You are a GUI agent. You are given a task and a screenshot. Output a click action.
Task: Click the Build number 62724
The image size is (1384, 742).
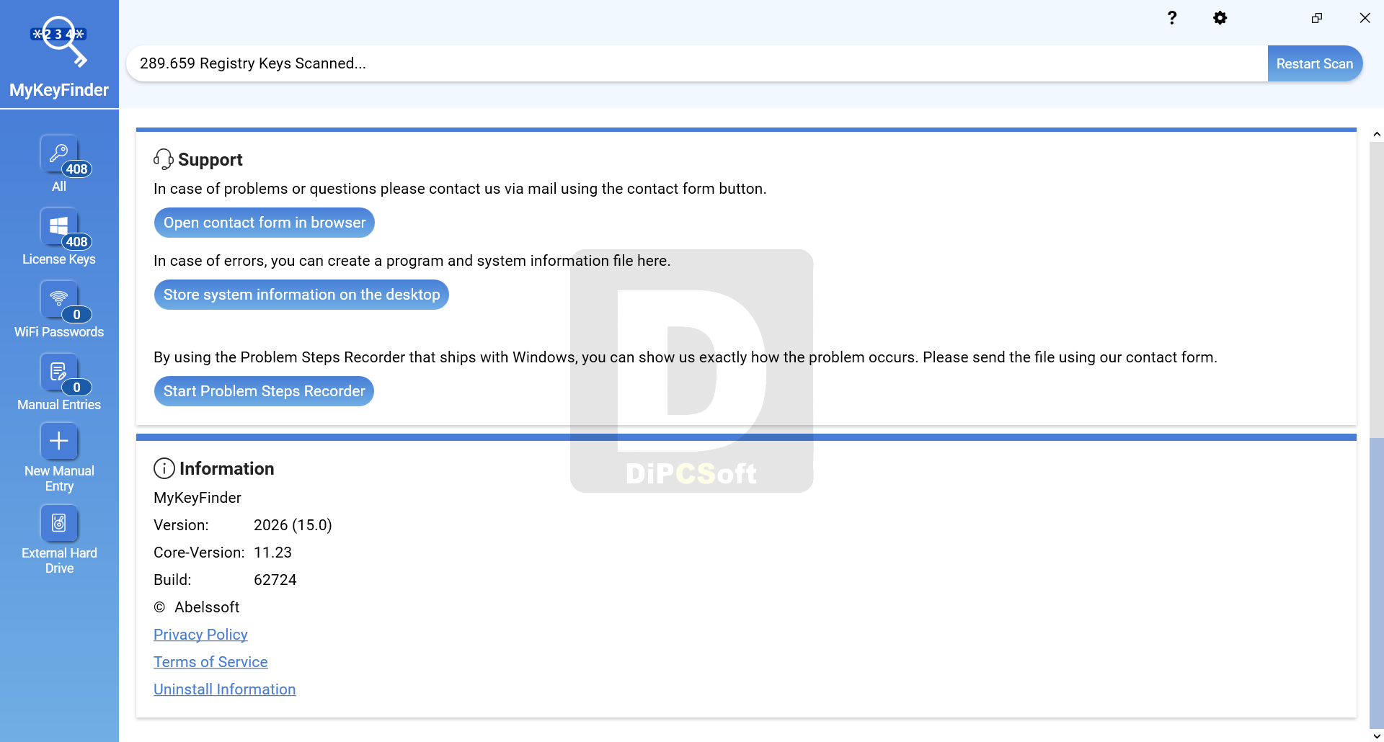pyautogui.click(x=275, y=580)
